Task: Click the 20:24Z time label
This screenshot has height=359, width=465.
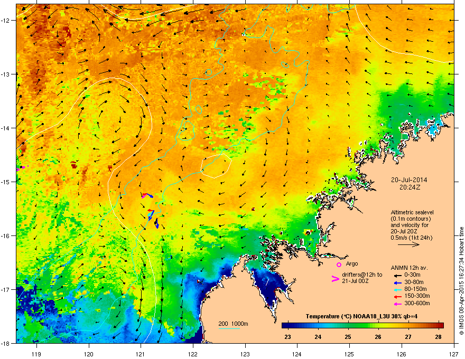Action: coord(410,187)
